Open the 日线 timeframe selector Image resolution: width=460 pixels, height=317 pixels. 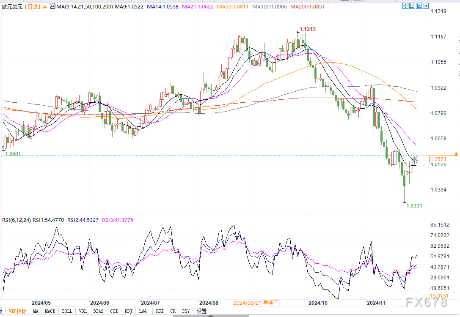click(x=32, y=7)
